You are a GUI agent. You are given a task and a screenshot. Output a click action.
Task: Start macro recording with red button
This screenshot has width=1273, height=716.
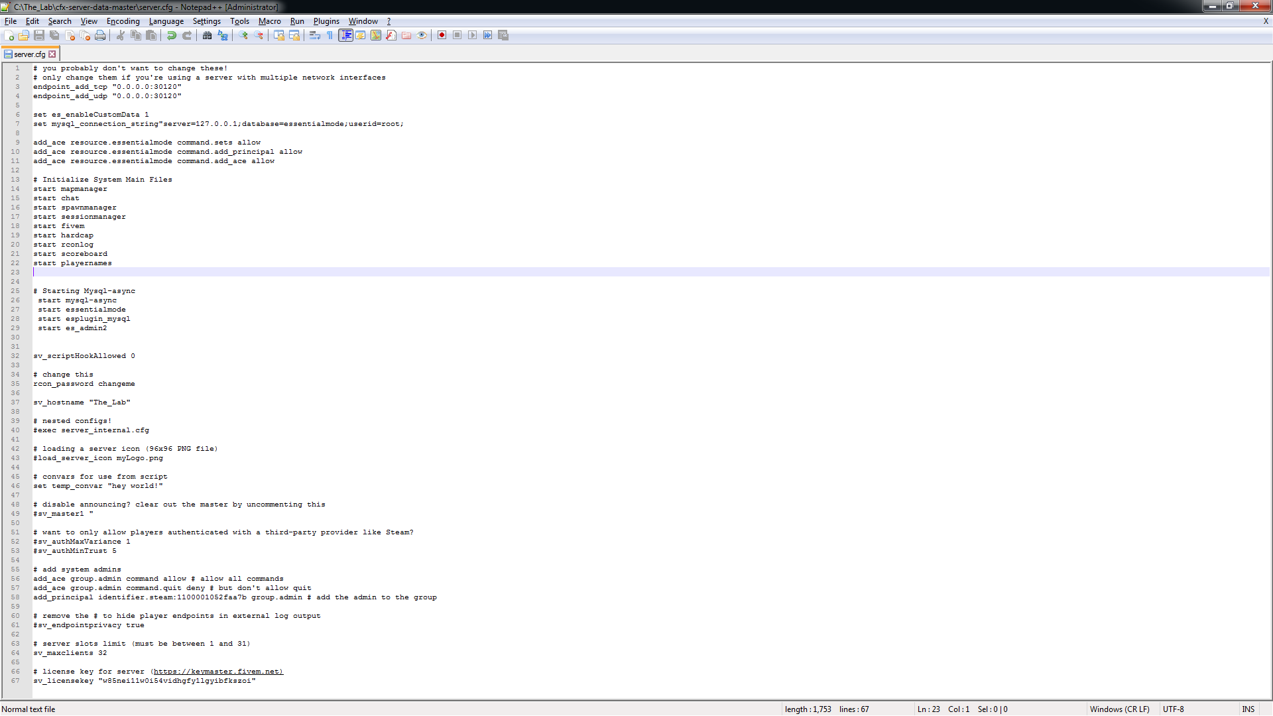[442, 35]
